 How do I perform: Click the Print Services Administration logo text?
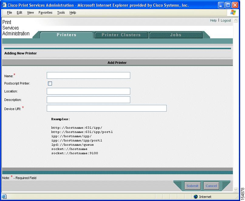coord(16,28)
